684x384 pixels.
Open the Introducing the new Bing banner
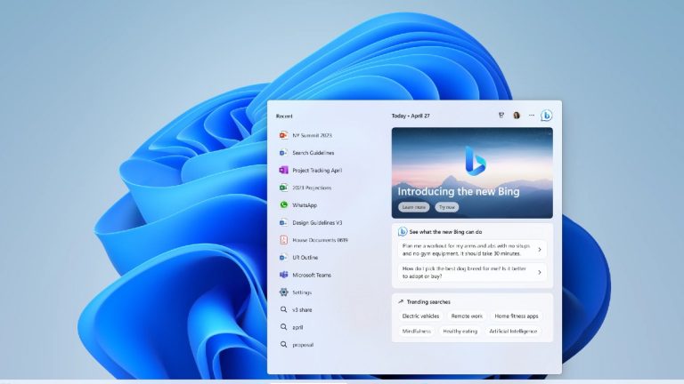point(472,172)
